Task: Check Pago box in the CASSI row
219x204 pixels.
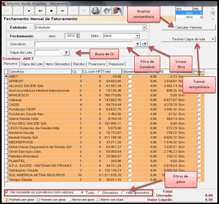Action: tap(199, 104)
